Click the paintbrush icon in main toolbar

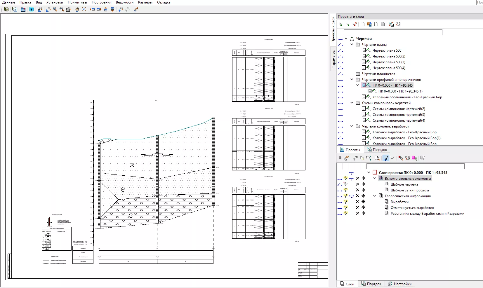click(x=136, y=9)
